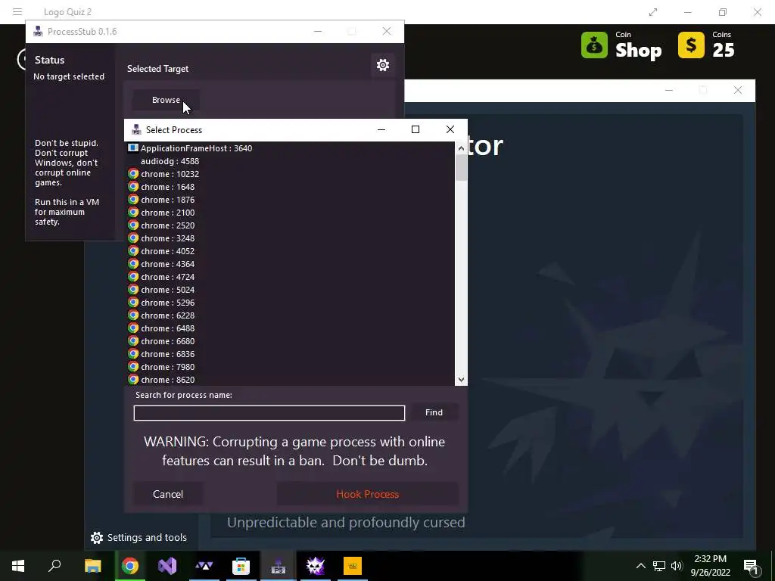Open the Coin Shop in Logo Quiz
The image size is (775, 581).
coord(621,45)
